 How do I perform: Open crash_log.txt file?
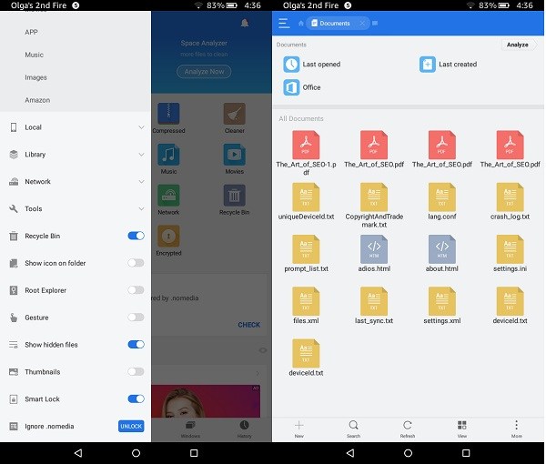pos(510,202)
